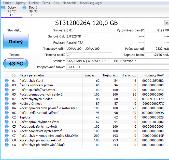Screen dimensions: 169x160
Task: Click the Hodnoty RAW column header
Action: (x=154, y=75)
